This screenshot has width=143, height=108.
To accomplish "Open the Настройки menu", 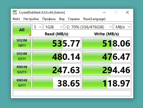I will [31, 19].
